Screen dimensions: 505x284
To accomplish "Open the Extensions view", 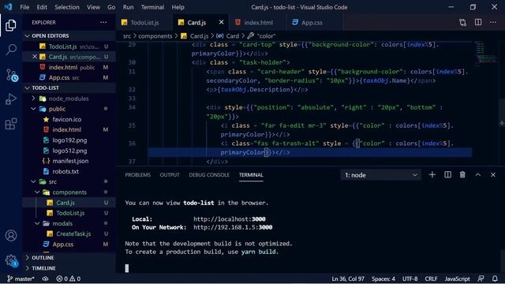I will pyautogui.click(x=11, y=124).
